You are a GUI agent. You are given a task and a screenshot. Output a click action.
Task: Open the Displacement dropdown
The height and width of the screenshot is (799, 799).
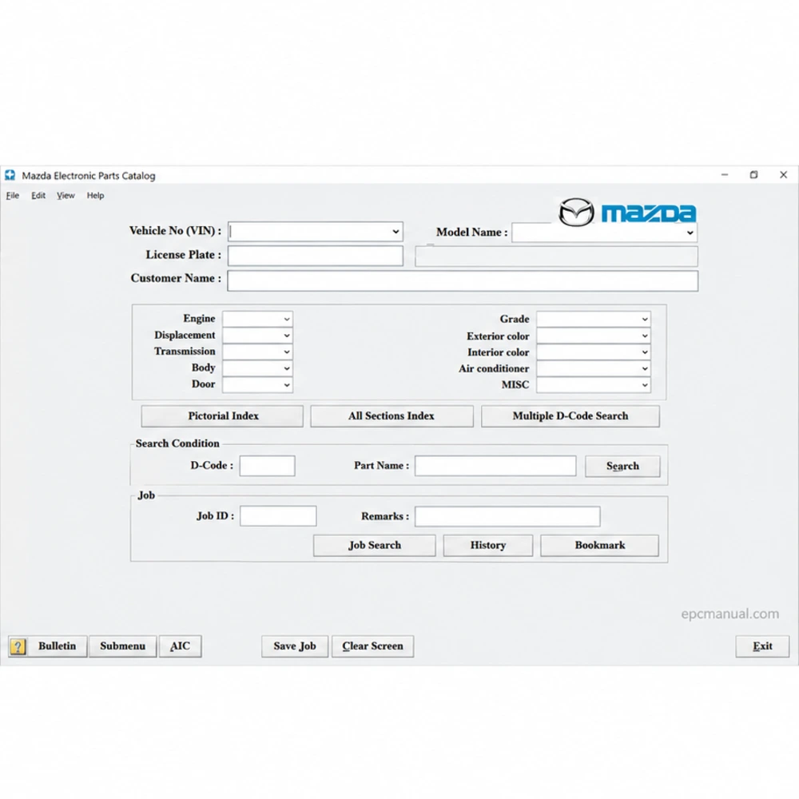coord(257,336)
